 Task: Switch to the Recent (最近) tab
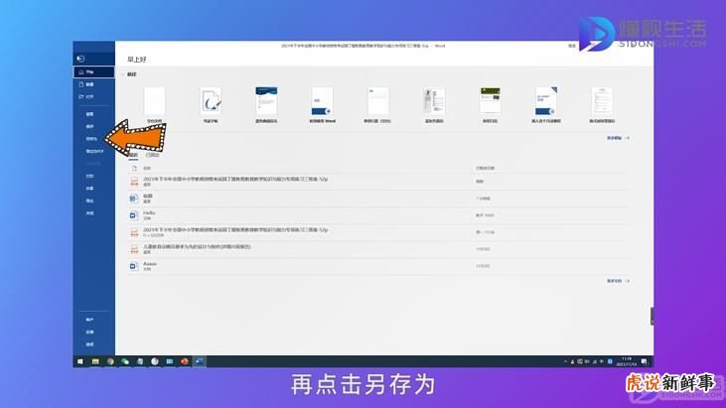pos(133,155)
